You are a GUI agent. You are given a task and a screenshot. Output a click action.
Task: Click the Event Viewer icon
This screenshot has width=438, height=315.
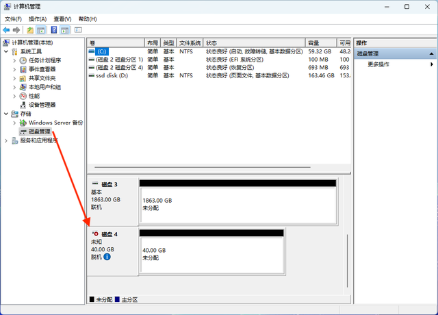click(23, 69)
